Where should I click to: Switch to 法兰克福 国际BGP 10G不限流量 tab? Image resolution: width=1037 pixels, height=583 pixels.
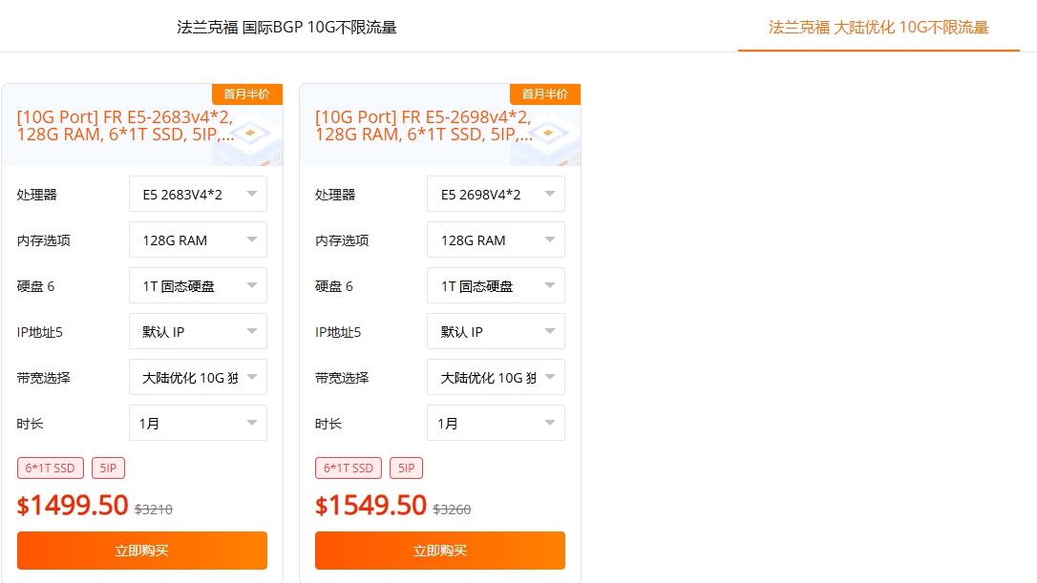click(x=286, y=27)
